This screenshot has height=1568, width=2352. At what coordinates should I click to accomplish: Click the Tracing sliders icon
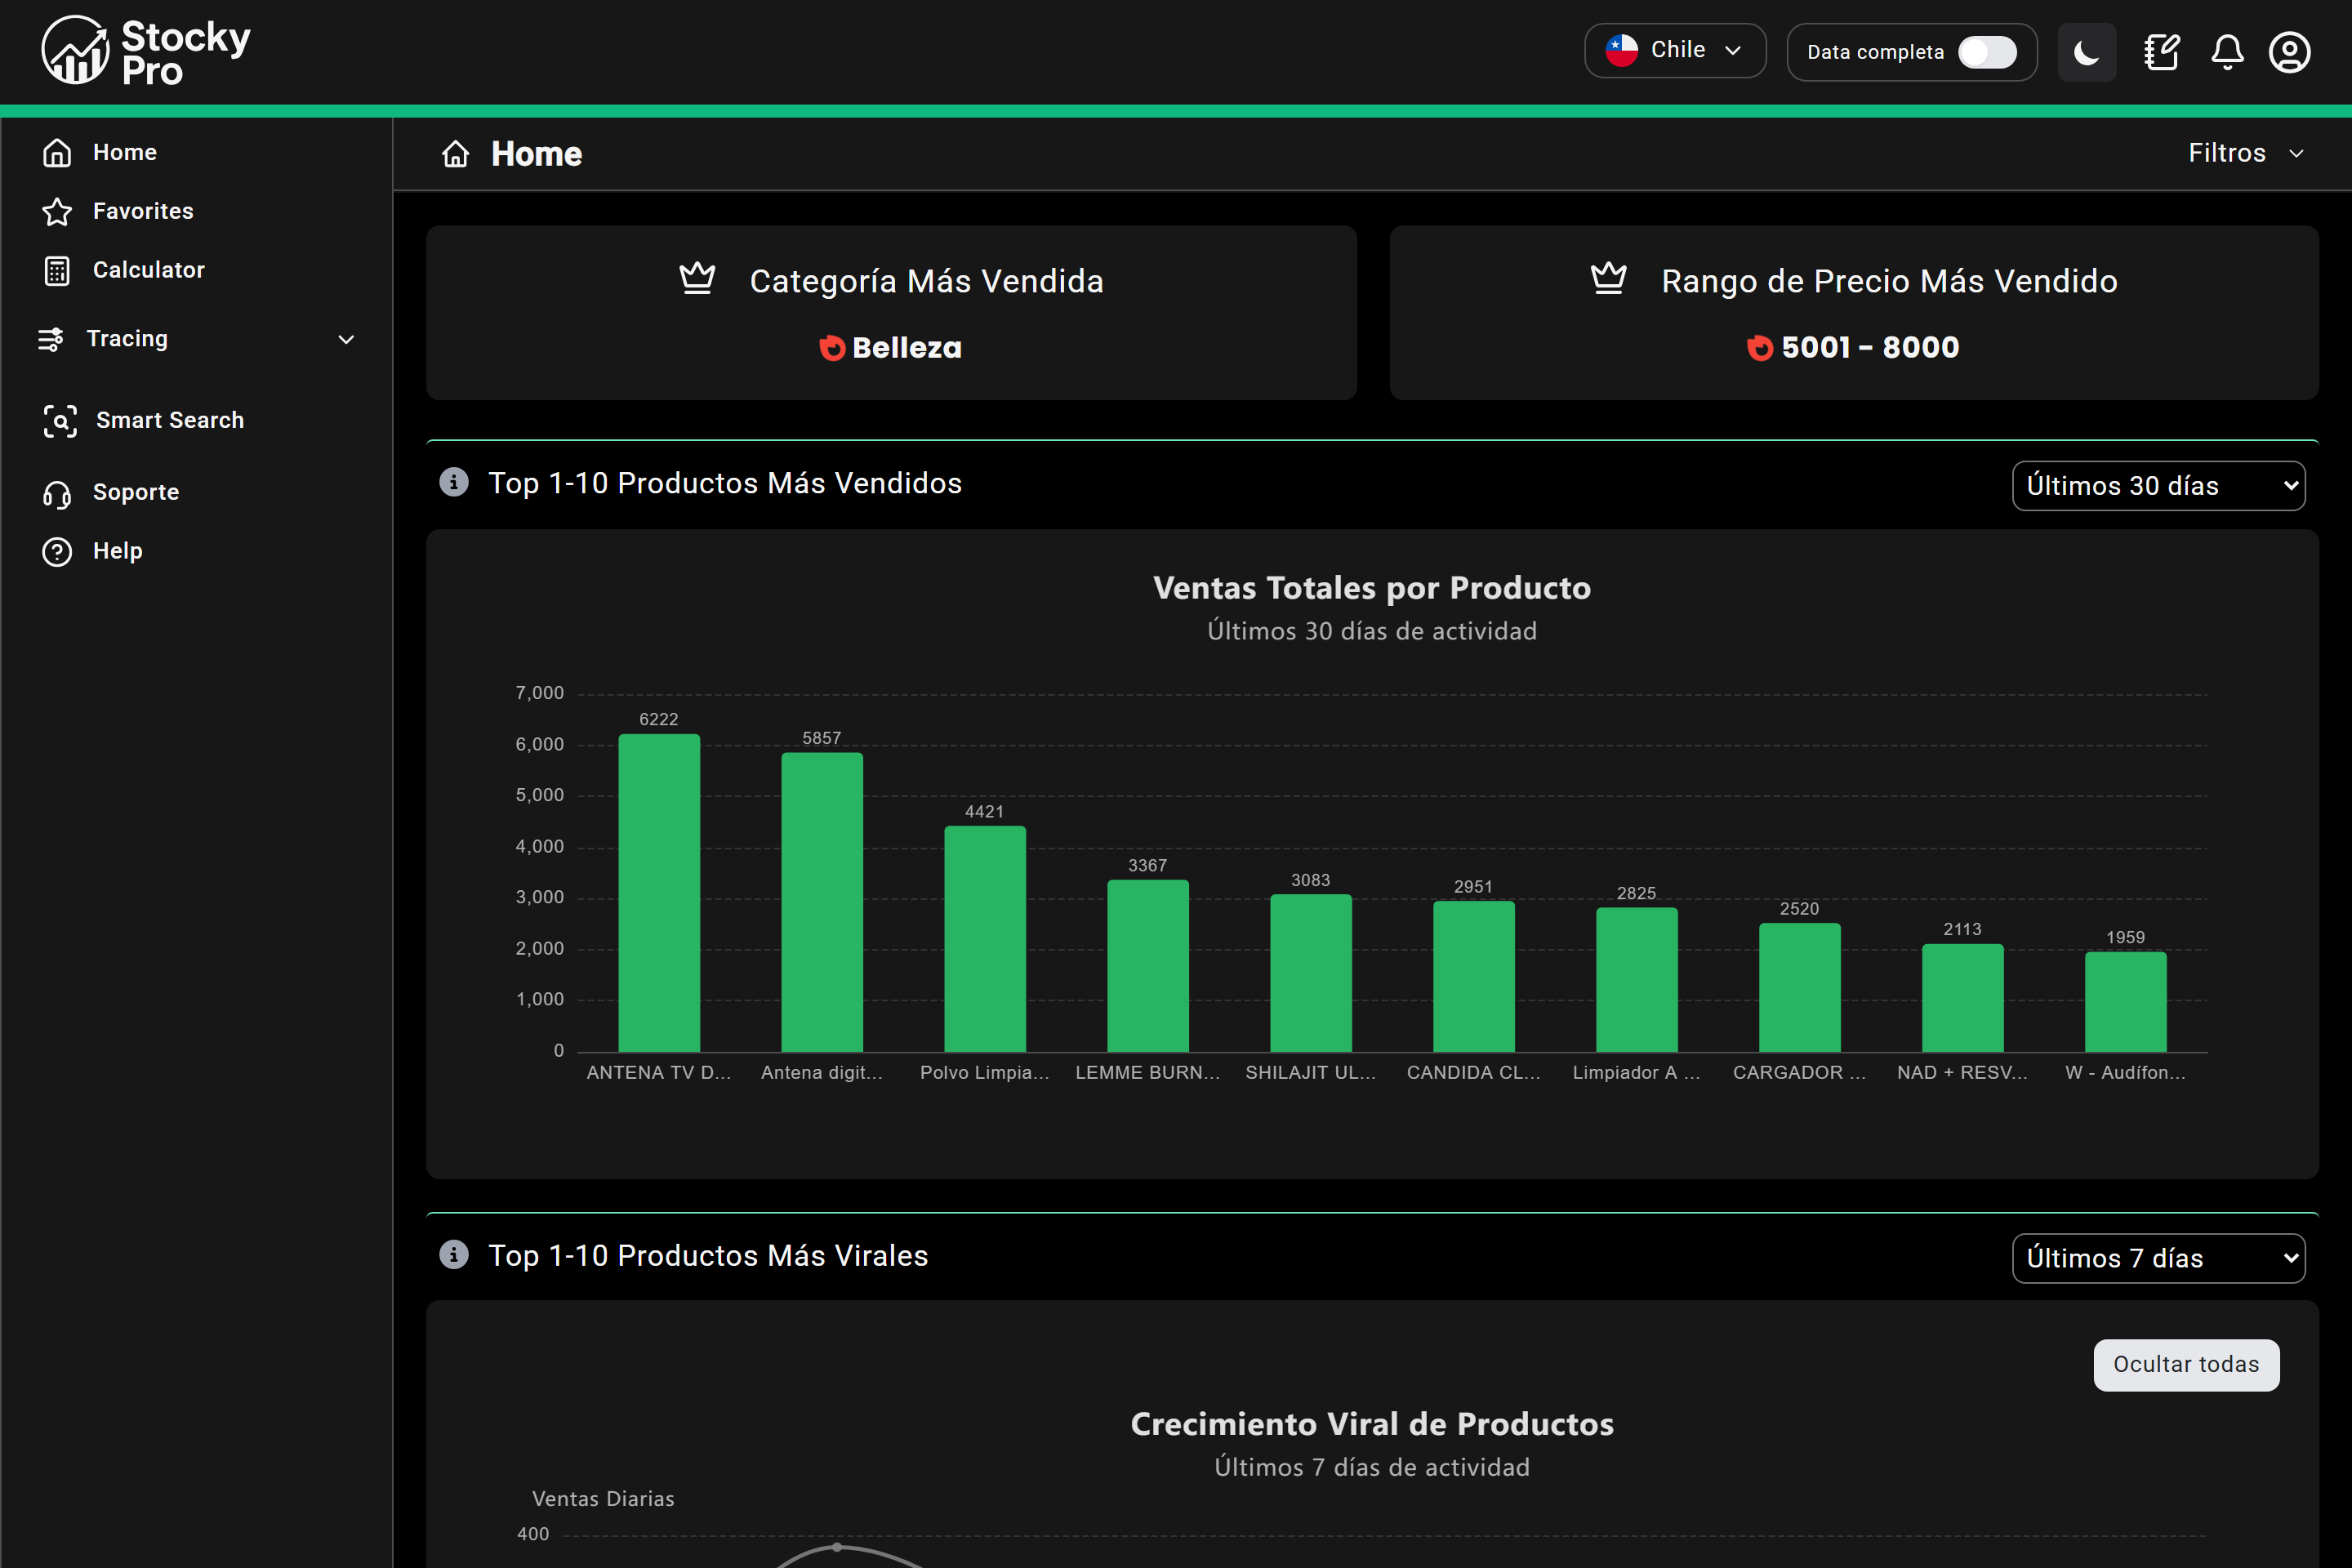51,339
